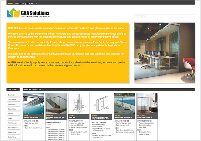Open the Consumables quick link
This screenshot has width=201, height=141.
click(x=13, y=100)
